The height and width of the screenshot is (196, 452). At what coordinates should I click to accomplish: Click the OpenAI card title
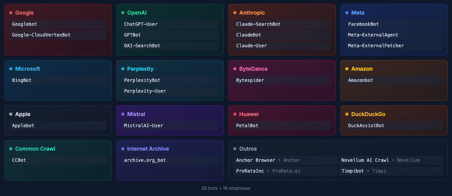click(137, 13)
